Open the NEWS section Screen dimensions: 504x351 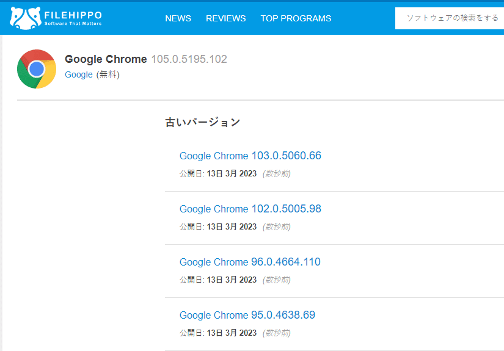[x=178, y=18]
